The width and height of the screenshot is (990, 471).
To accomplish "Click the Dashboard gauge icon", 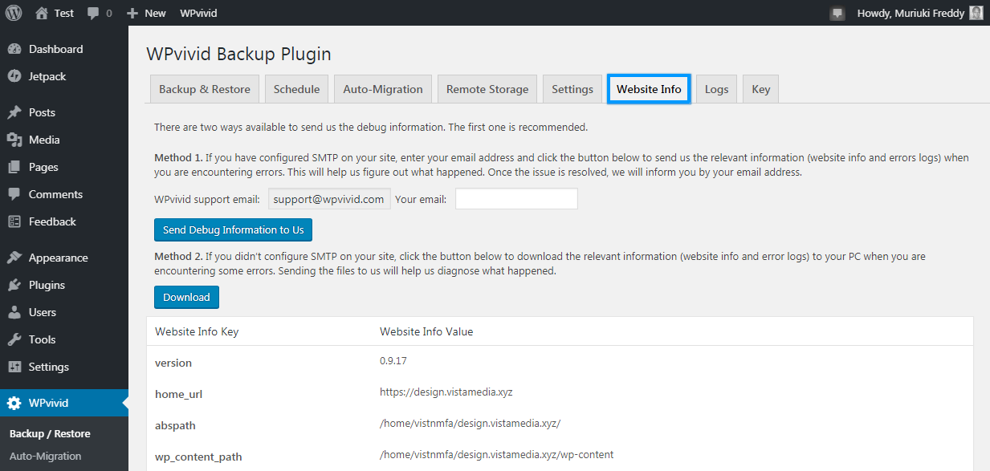I will point(14,49).
